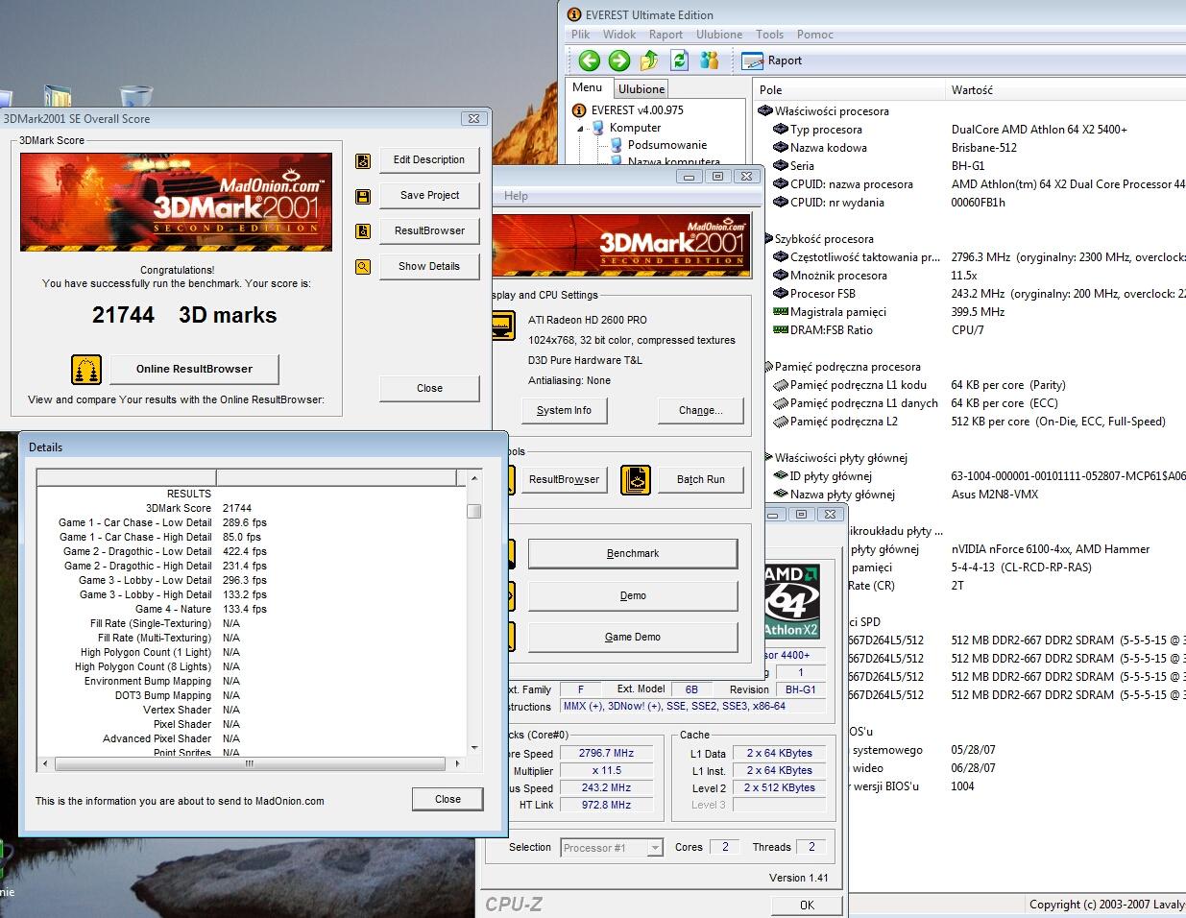
Task: Go forward using EVEREST's green right arrow
Action: coord(619,60)
